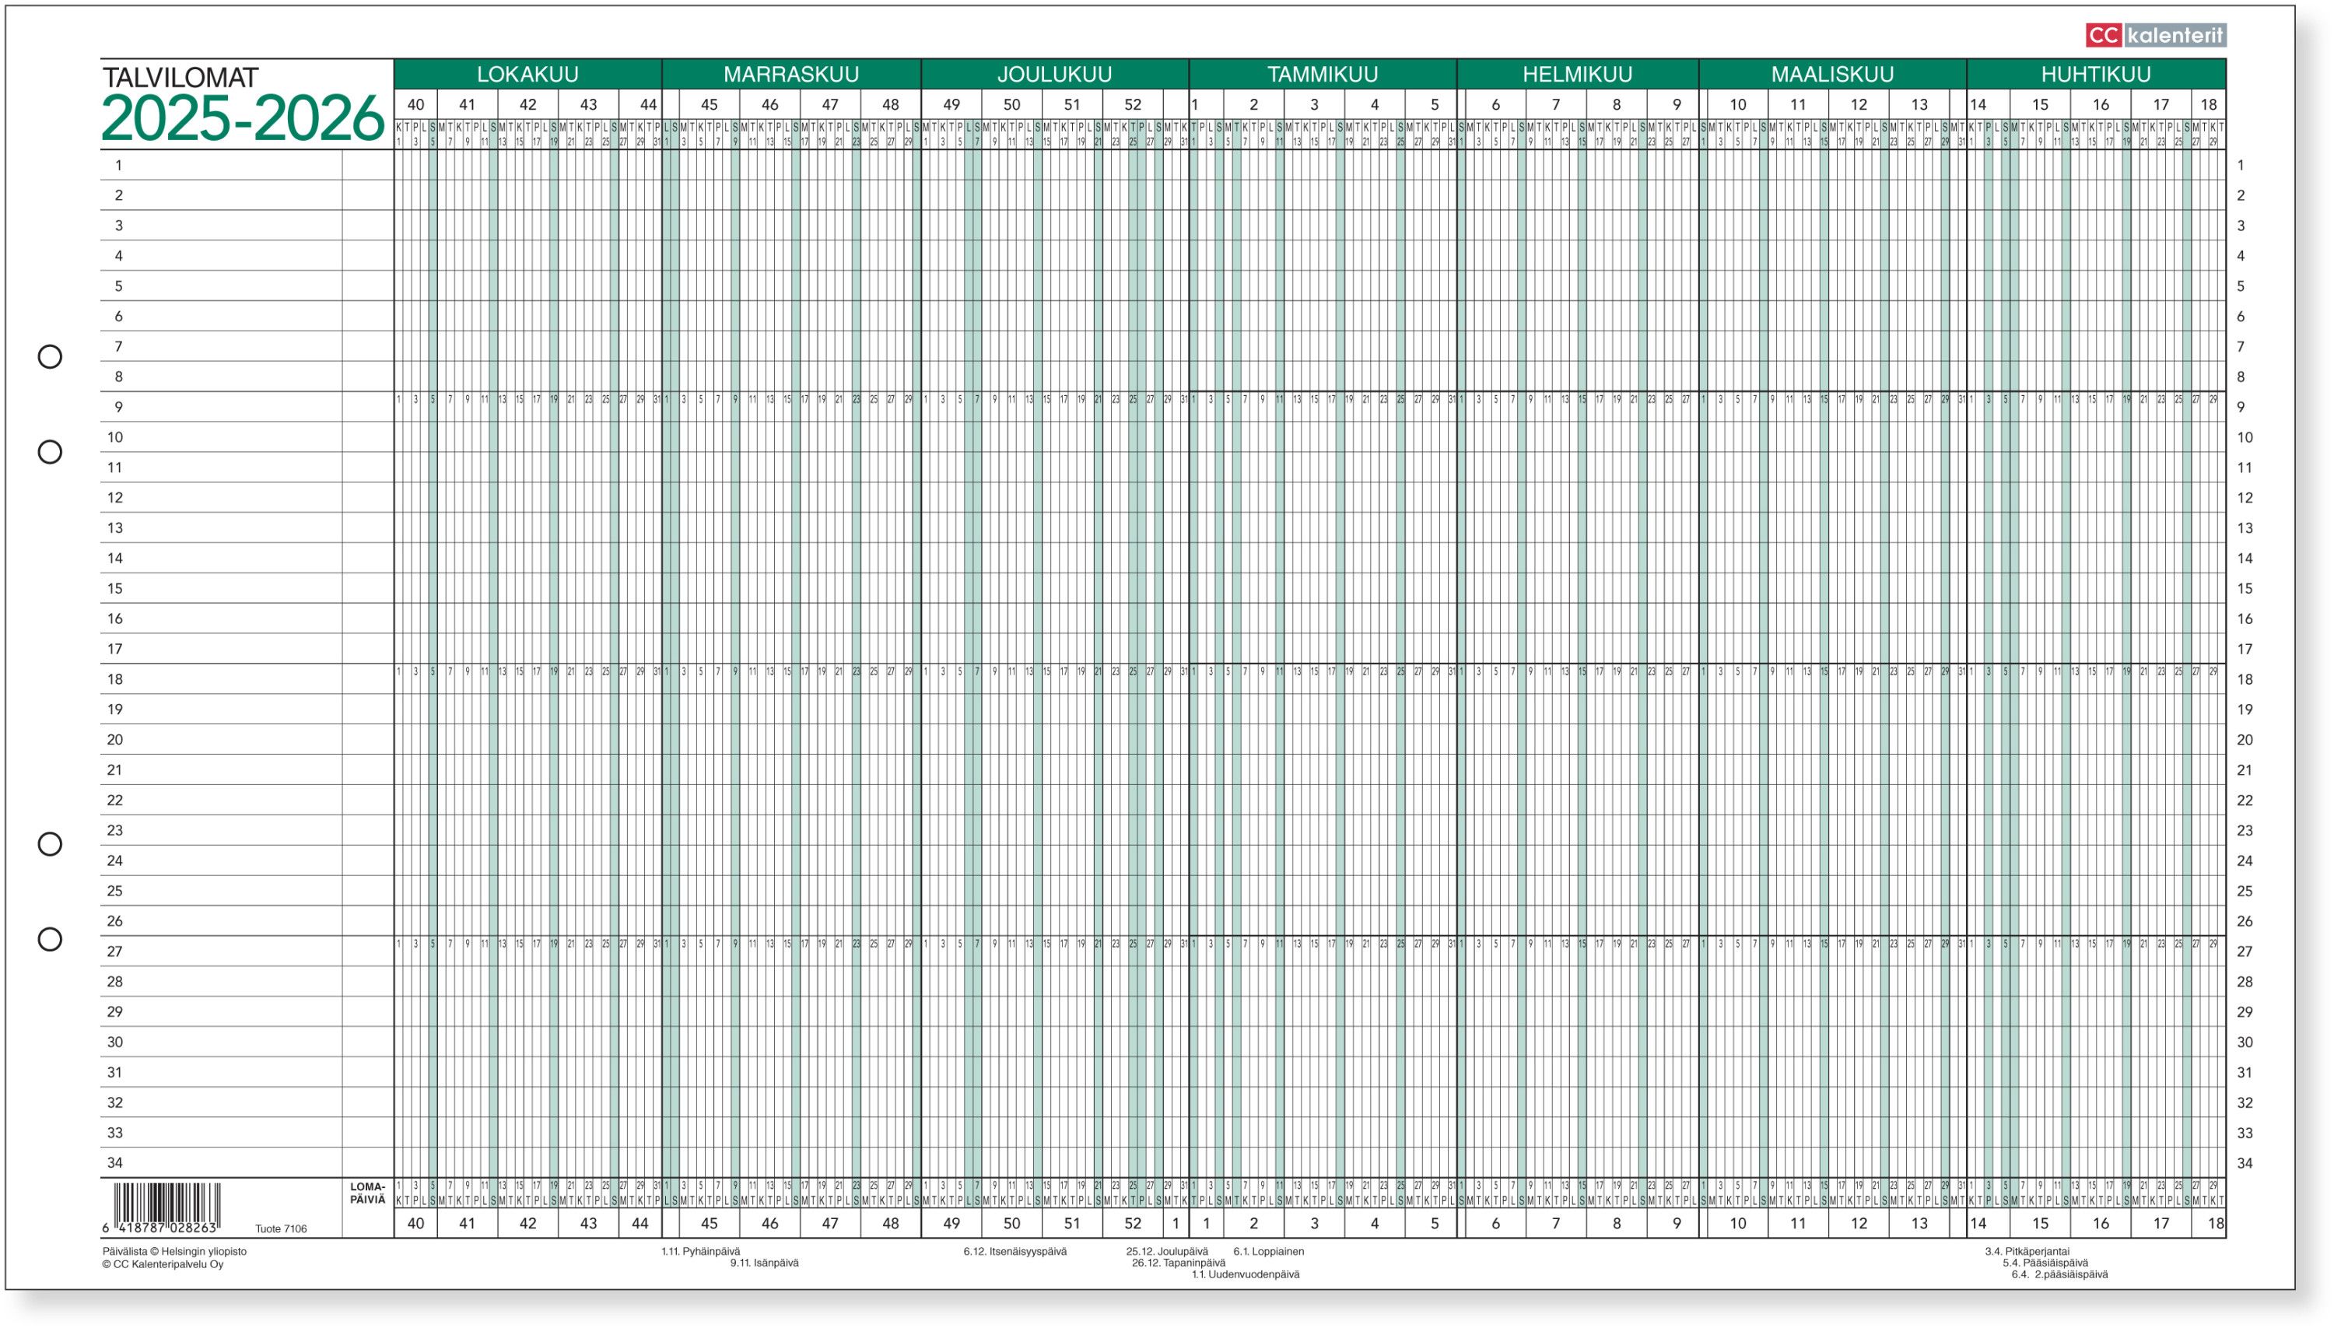Click the LOMA-PÄIVIÄ label
The image size is (2334, 1328).
pos(367,1193)
